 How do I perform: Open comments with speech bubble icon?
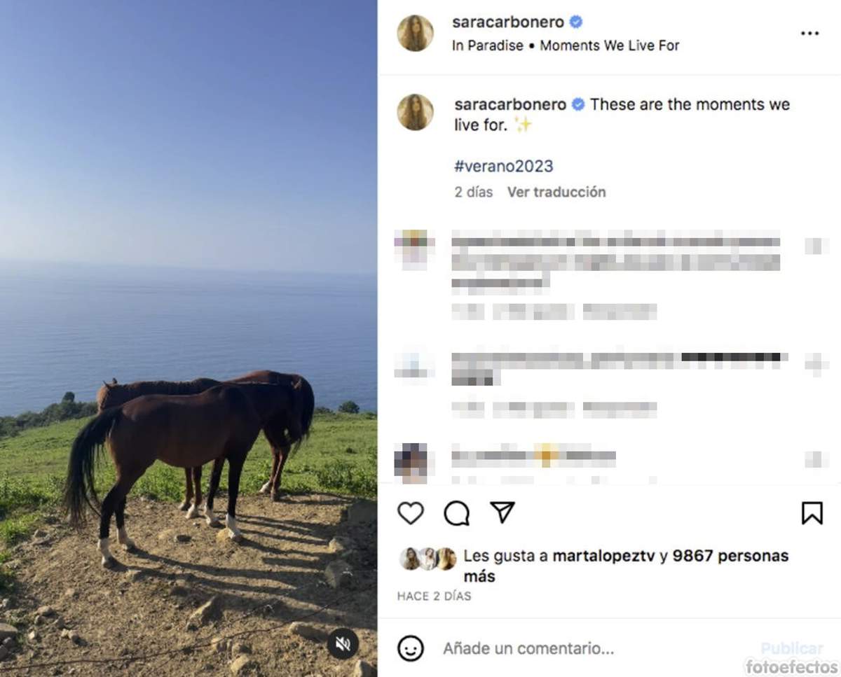click(456, 513)
